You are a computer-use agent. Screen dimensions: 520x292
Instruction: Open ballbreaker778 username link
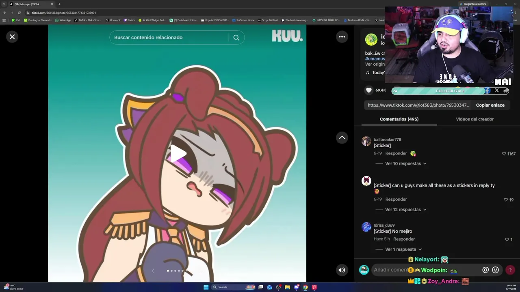click(x=387, y=140)
